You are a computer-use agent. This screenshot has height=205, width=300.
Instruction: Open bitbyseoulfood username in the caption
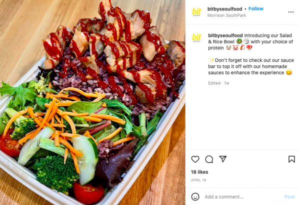point(225,35)
